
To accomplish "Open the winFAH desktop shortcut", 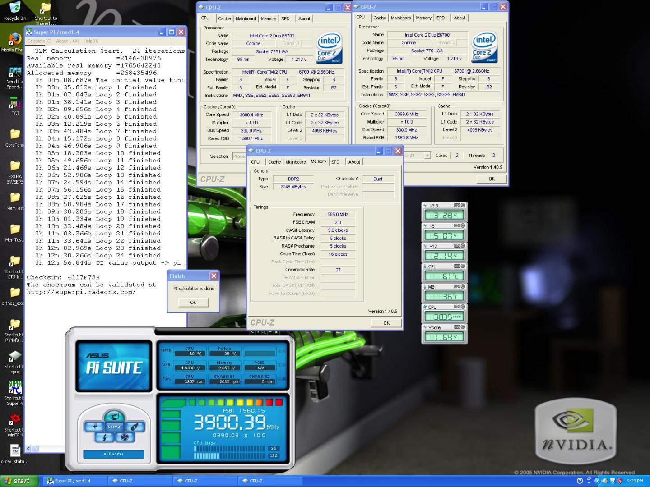I will (14, 425).
